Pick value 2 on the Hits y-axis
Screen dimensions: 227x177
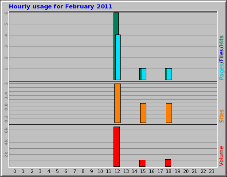pyautogui.click(x=6, y=58)
